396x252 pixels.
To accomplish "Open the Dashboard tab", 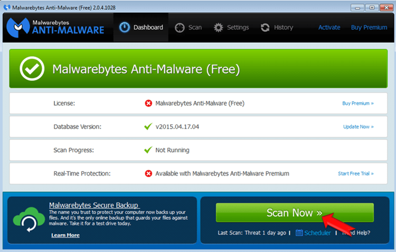I will point(141,27).
